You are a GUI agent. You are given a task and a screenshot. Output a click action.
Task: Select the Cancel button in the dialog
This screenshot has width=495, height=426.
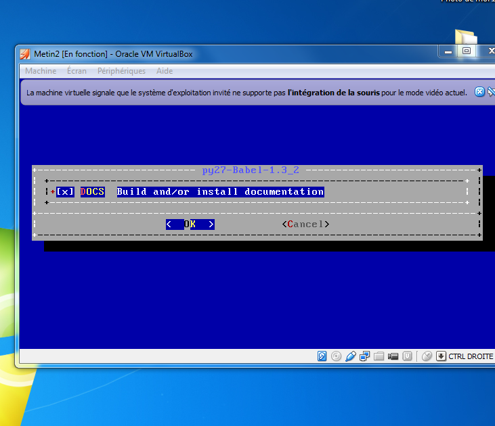point(305,224)
